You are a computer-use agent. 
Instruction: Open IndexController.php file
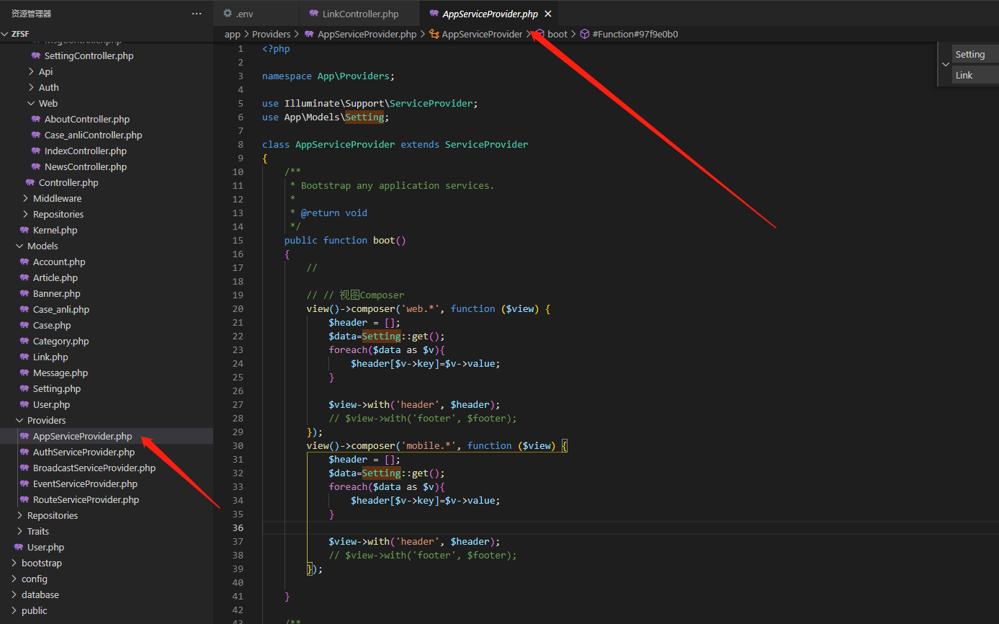coord(85,151)
